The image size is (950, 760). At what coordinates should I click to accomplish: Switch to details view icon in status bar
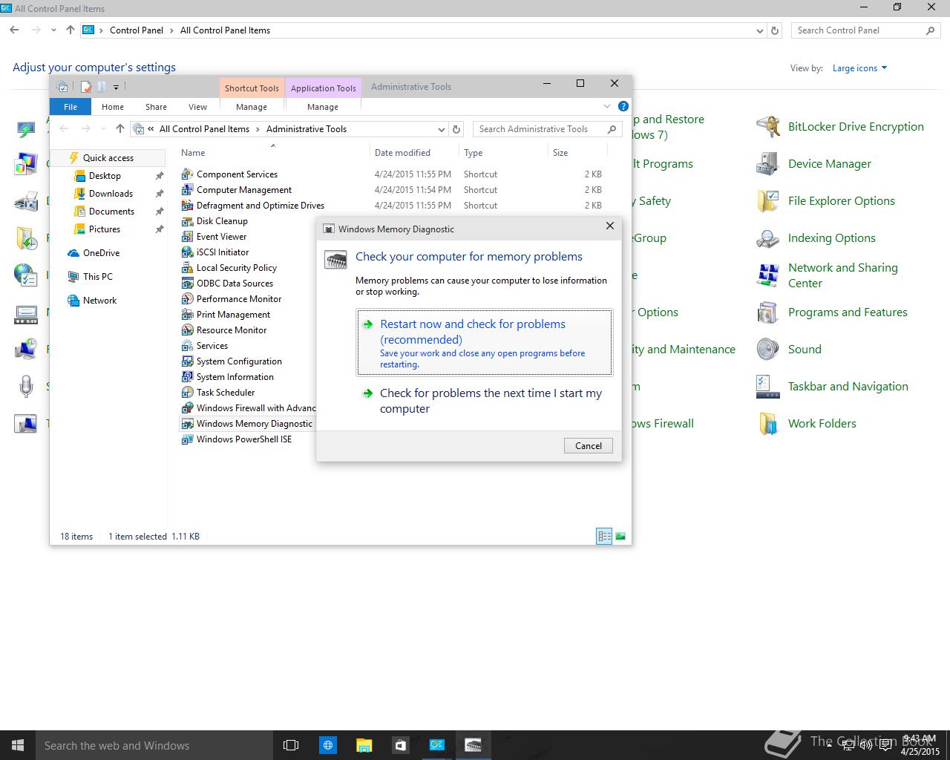604,536
